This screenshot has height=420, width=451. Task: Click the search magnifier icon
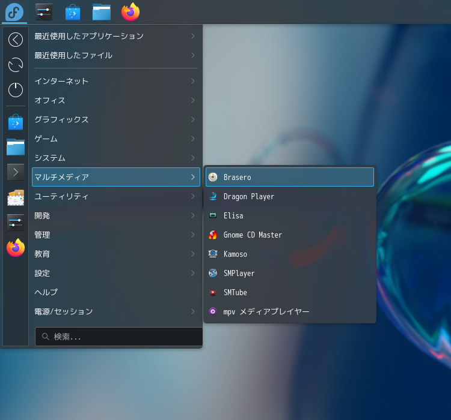pos(46,337)
